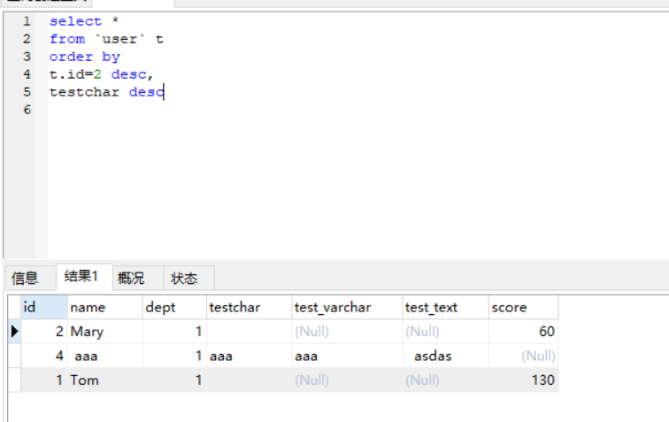Select the cell containing Mary
Image resolution: width=669 pixels, height=422 pixels.
[x=105, y=332]
